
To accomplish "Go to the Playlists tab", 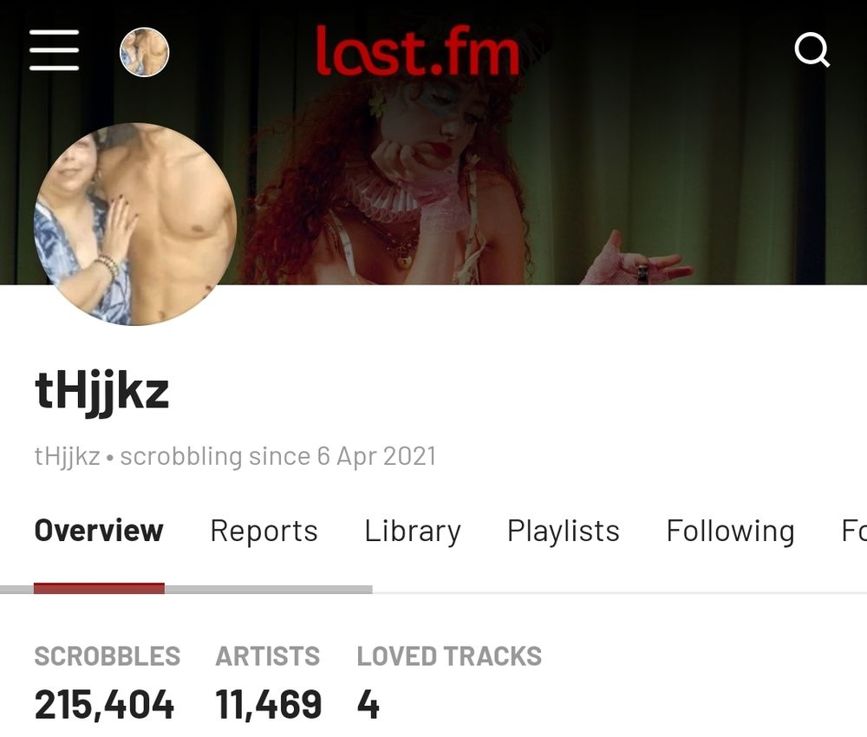I will [x=563, y=531].
